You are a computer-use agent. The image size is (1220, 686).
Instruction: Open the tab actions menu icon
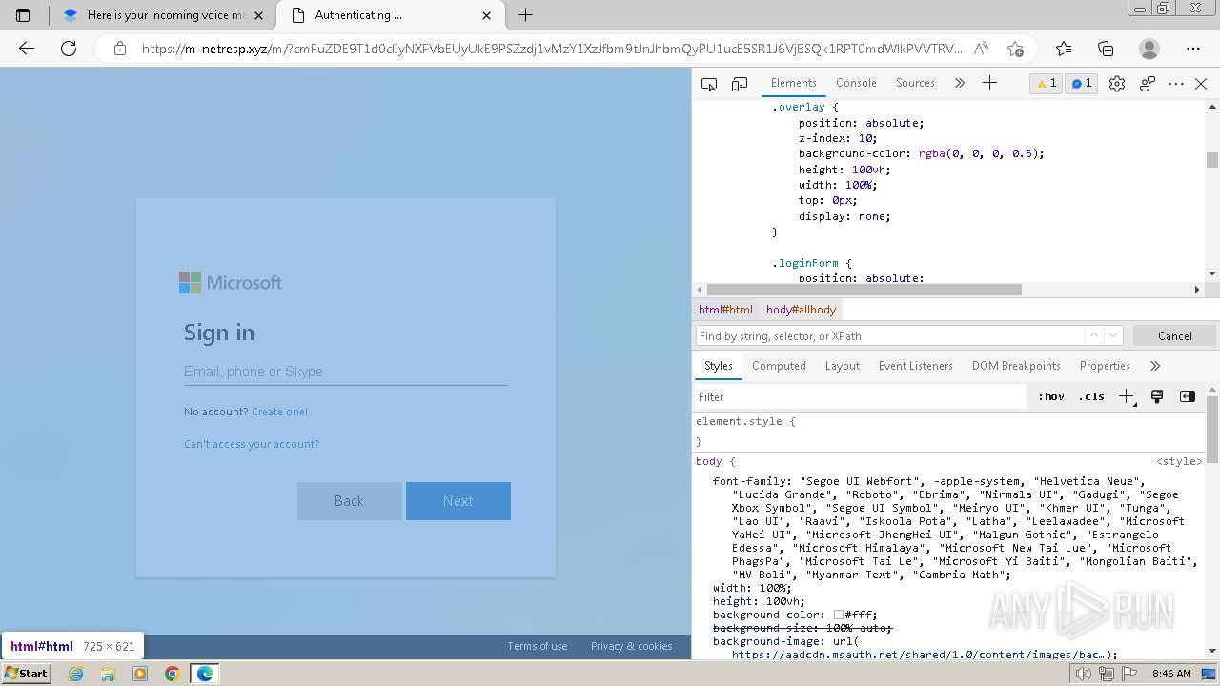pos(23,15)
